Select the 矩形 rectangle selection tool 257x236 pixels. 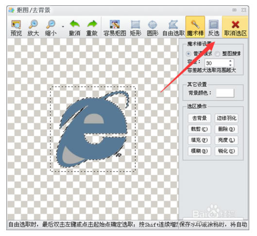[x=136, y=28]
